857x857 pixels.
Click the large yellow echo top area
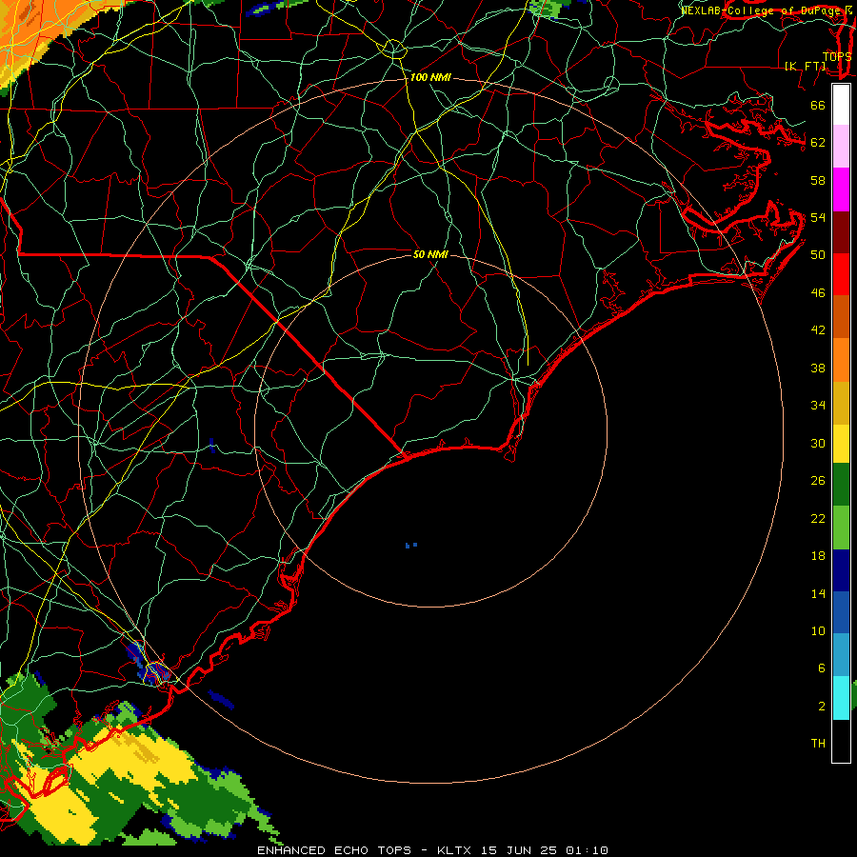point(136,760)
